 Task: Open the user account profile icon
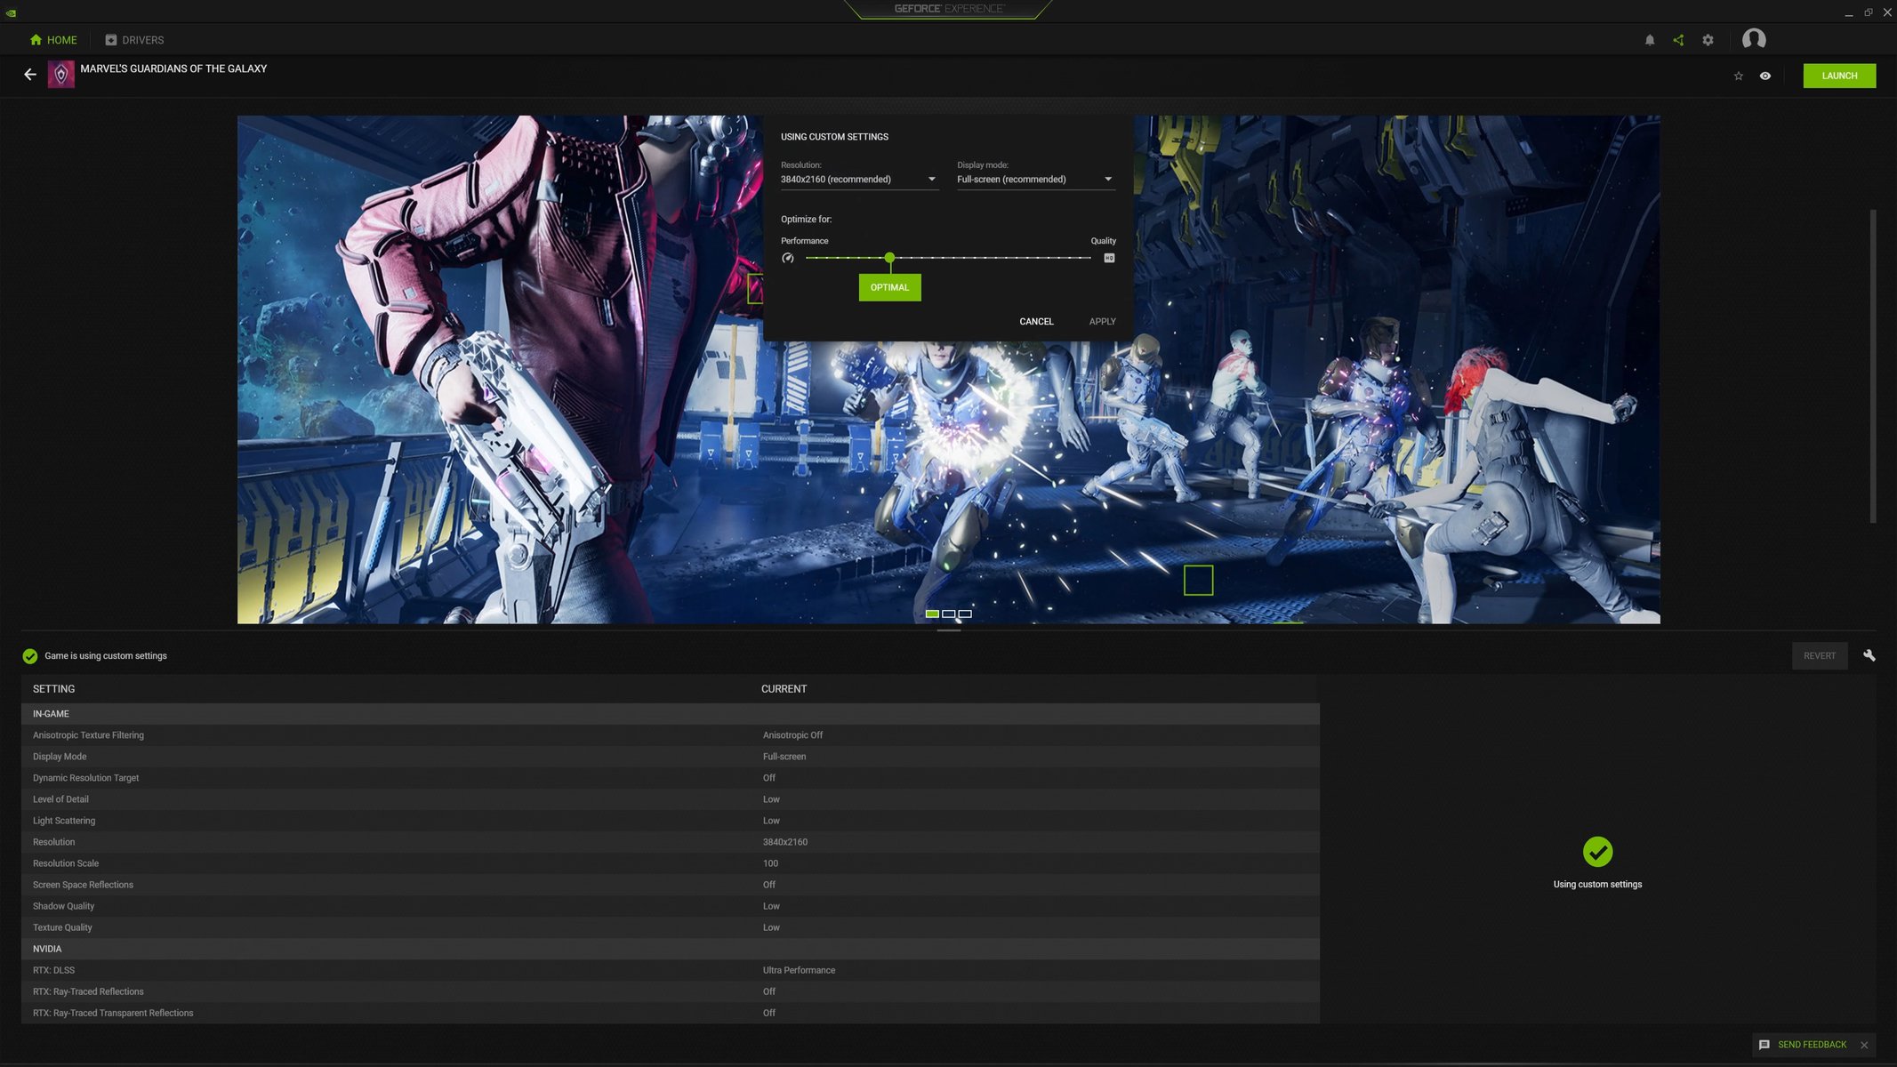(1754, 39)
